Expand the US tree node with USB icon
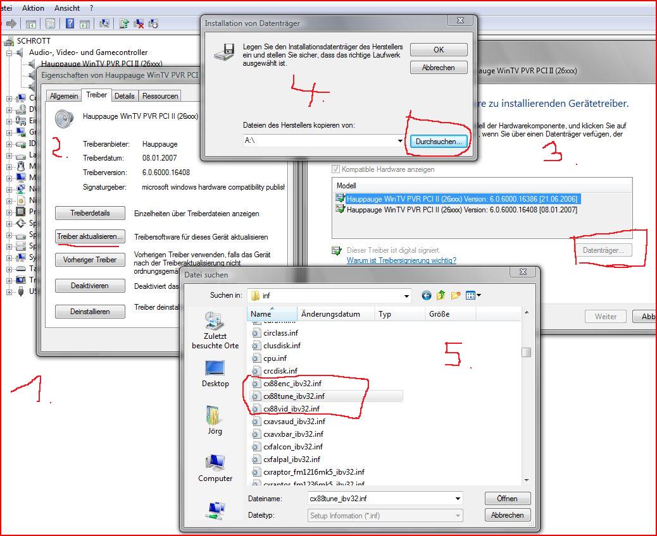Image resolution: width=657 pixels, height=536 pixels. point(9,292)
